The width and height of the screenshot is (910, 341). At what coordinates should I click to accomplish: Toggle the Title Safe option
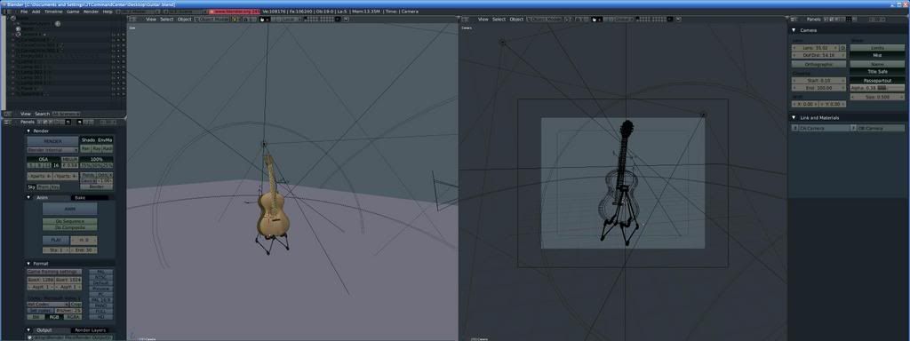(x=877, y=71)
